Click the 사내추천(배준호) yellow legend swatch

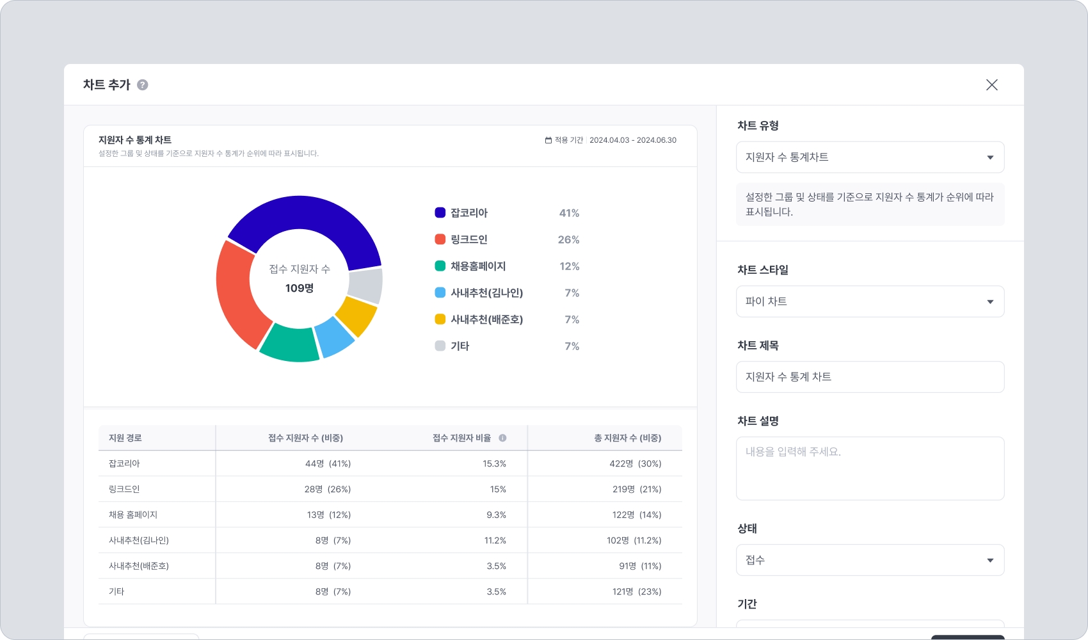(440, 319)
